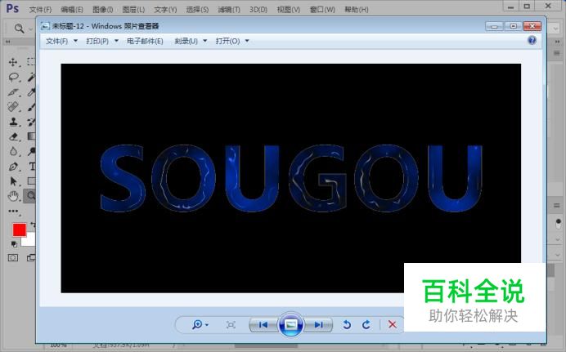Select the Blur droplet tool
This screenshot has height=352, width=566.
pyautogui.click(x=13, y=151)
